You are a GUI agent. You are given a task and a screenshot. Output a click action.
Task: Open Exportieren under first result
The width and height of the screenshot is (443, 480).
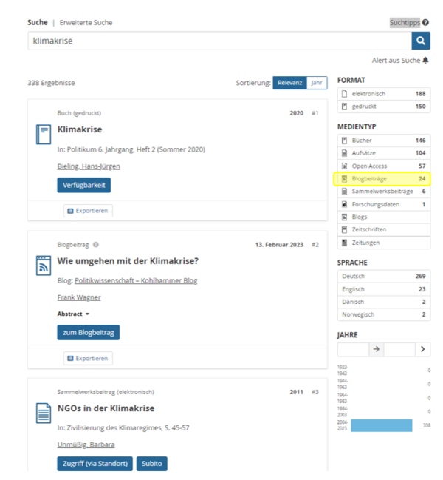[x=88, y=211]
